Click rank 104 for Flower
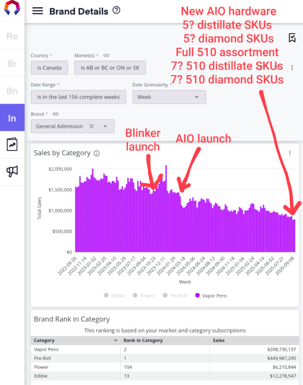 pos(127,367)
